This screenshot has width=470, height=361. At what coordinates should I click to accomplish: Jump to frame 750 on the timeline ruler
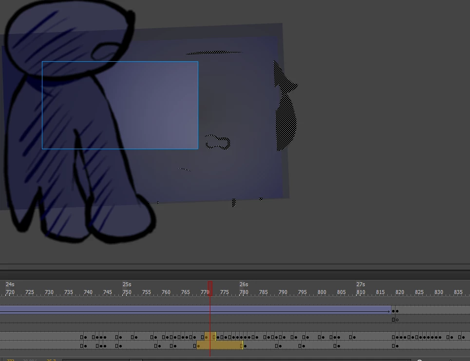click(127, 292)
